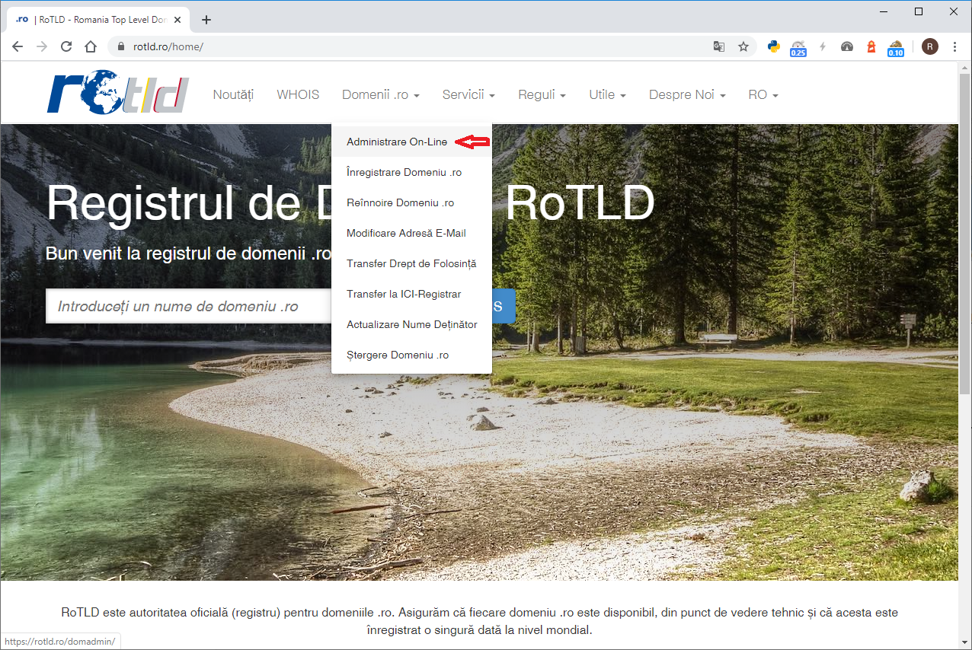Open the RO language dropdown
972x650 pixels.
[763, 95]
